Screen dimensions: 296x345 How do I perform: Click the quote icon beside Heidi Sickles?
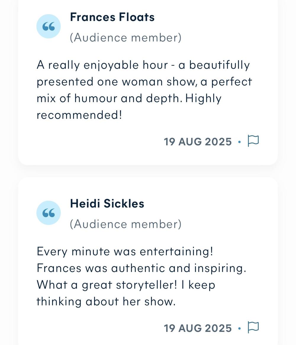[49, 213]
